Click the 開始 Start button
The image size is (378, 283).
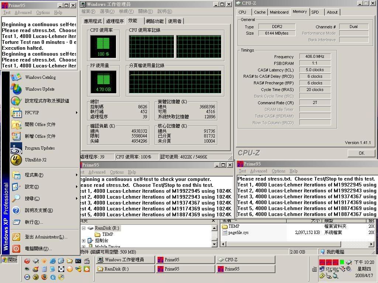tap(9, 260)
